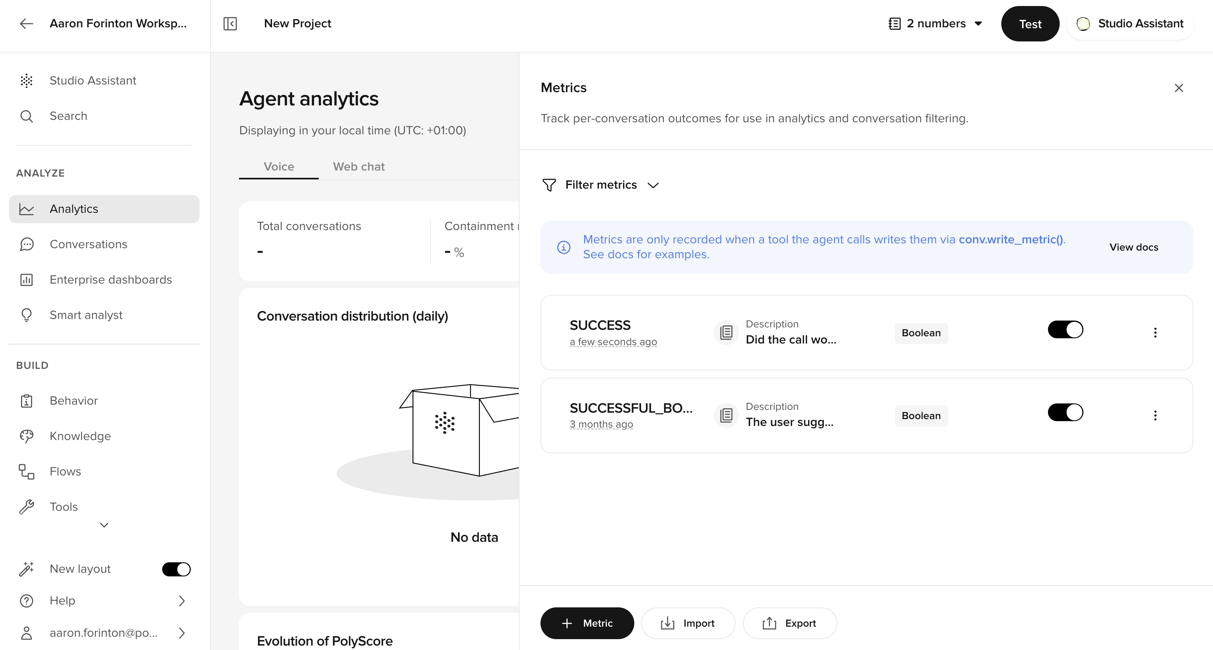The width and height of the screenshot is (1213, 650).
Task: Open Studio Assistant in the top bar
Action: [x=1130, y=24]
